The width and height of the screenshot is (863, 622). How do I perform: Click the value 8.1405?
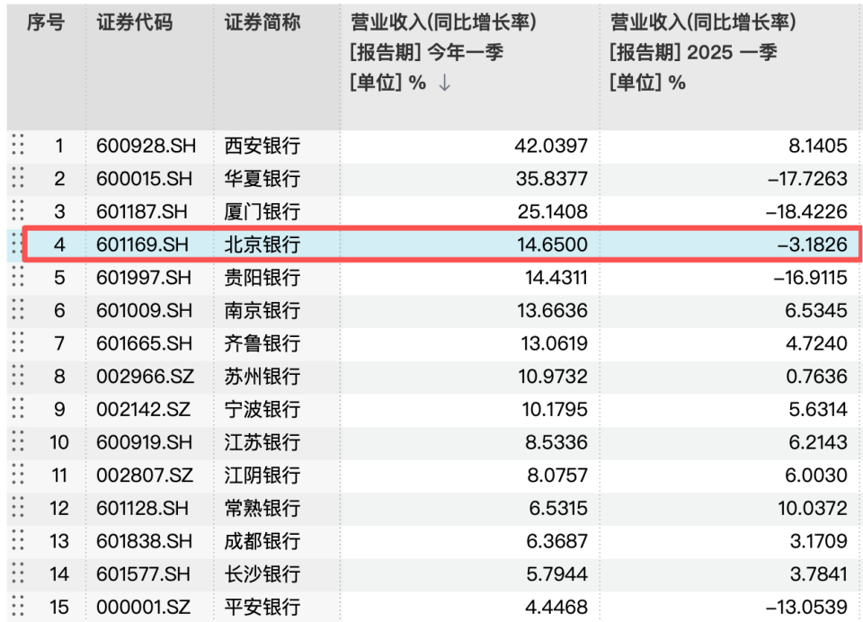coord(818,146)
